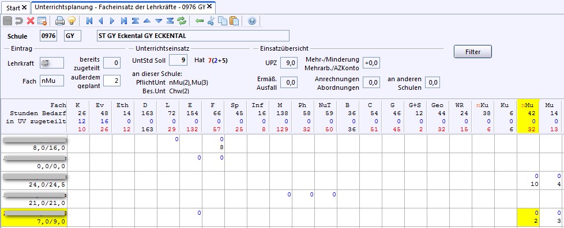Click the Anrechnungen Abordnungen field

point(371,82)
